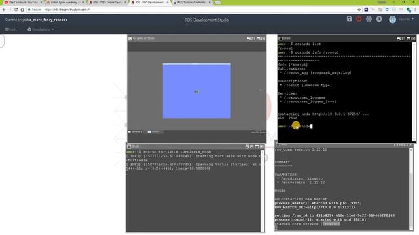
Task: Open the Tools menu
Action: click(x=12, y=29)
